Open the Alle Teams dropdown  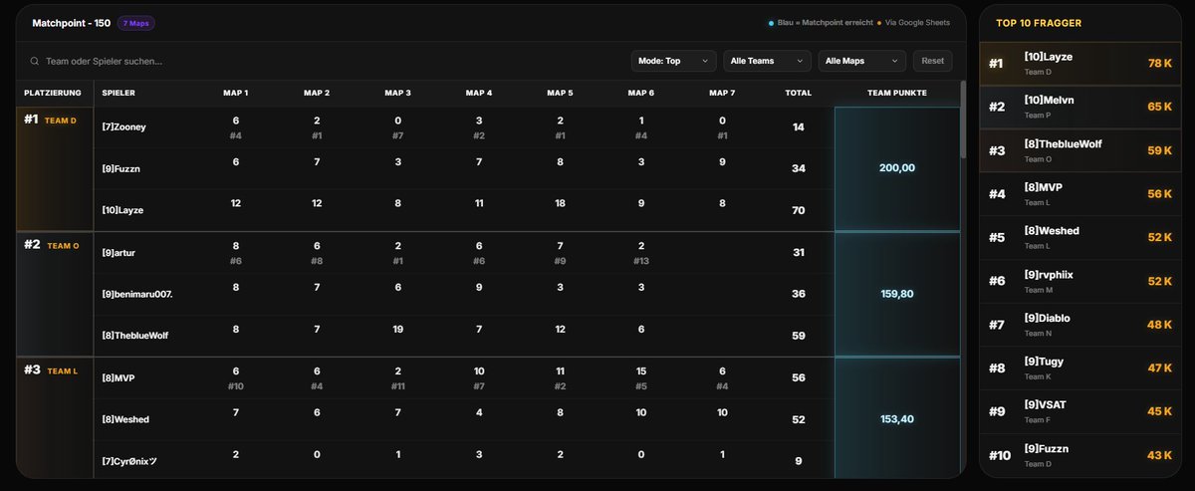coord(767,61)
